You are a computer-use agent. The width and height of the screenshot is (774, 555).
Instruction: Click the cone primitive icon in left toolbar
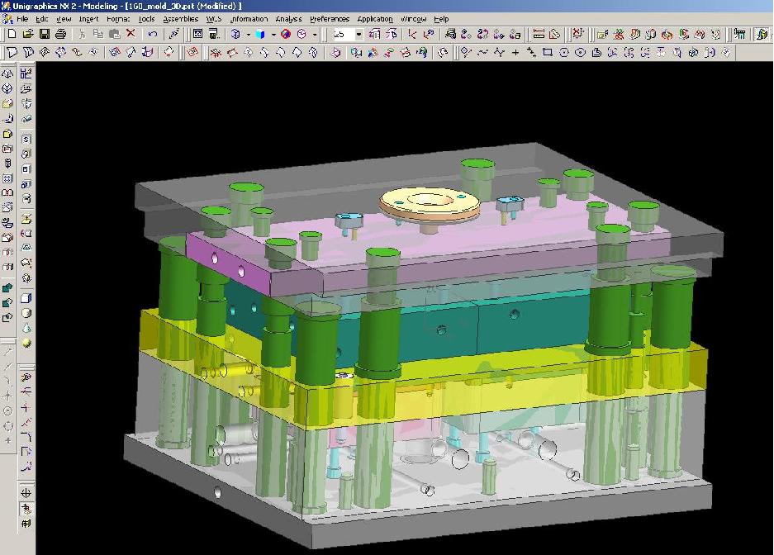[27, 328]
